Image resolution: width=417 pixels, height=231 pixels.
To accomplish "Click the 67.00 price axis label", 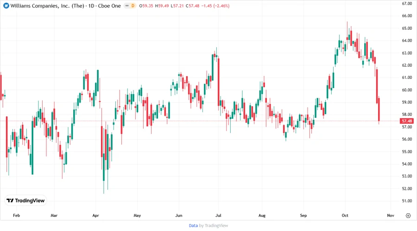I will point(407,3).
